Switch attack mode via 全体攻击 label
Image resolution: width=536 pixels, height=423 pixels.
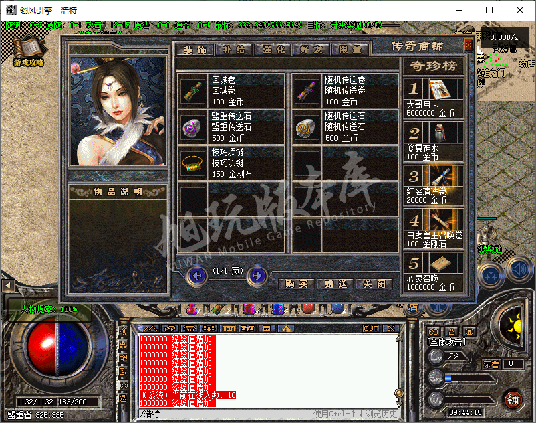coord(446,342)
